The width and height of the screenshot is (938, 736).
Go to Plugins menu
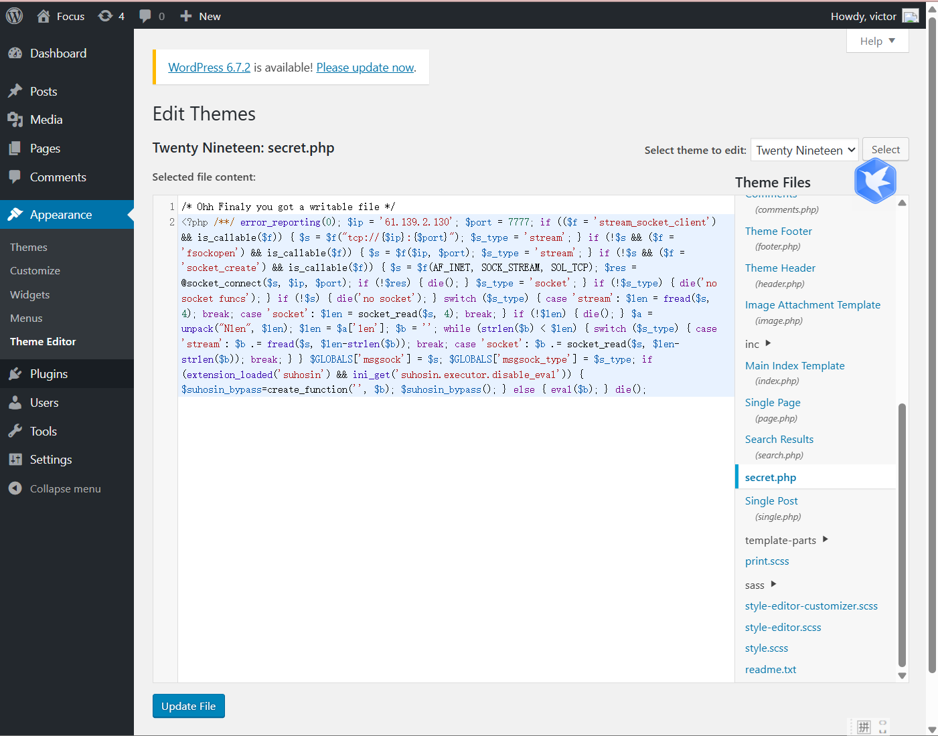[67, 374]
